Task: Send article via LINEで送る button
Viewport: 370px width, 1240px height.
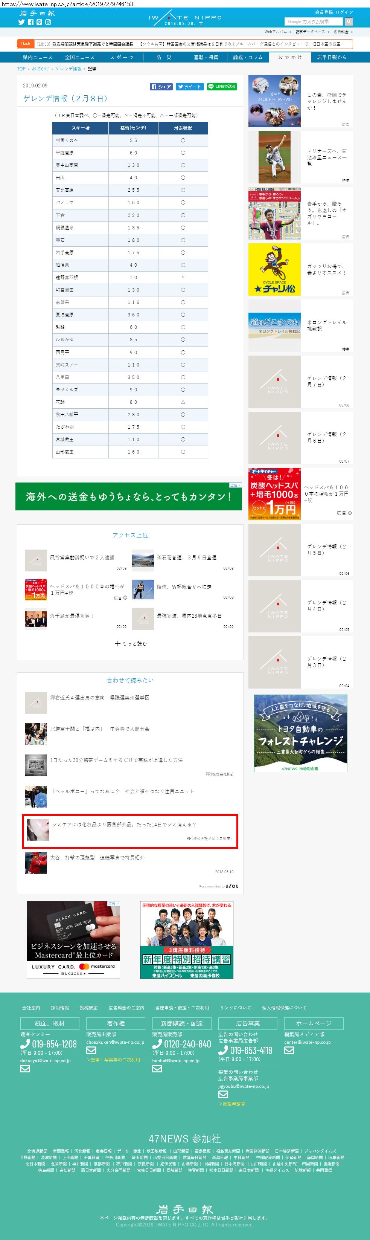Action: click(x=222, y=87)
